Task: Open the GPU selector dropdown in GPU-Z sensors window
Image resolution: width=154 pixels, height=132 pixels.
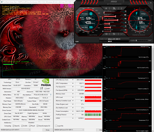Action: click(69, 130)
